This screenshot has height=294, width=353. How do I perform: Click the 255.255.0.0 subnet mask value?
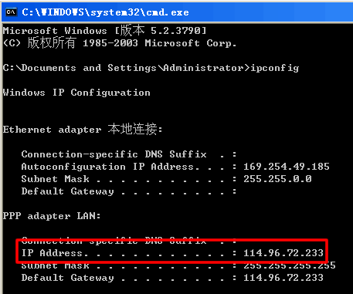pos(277,179)
